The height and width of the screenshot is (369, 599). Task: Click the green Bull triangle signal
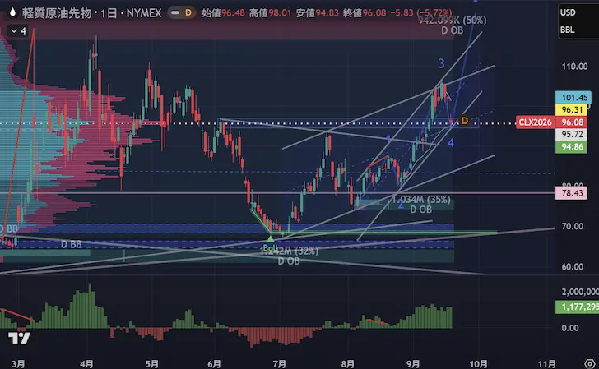click(270, 239)
